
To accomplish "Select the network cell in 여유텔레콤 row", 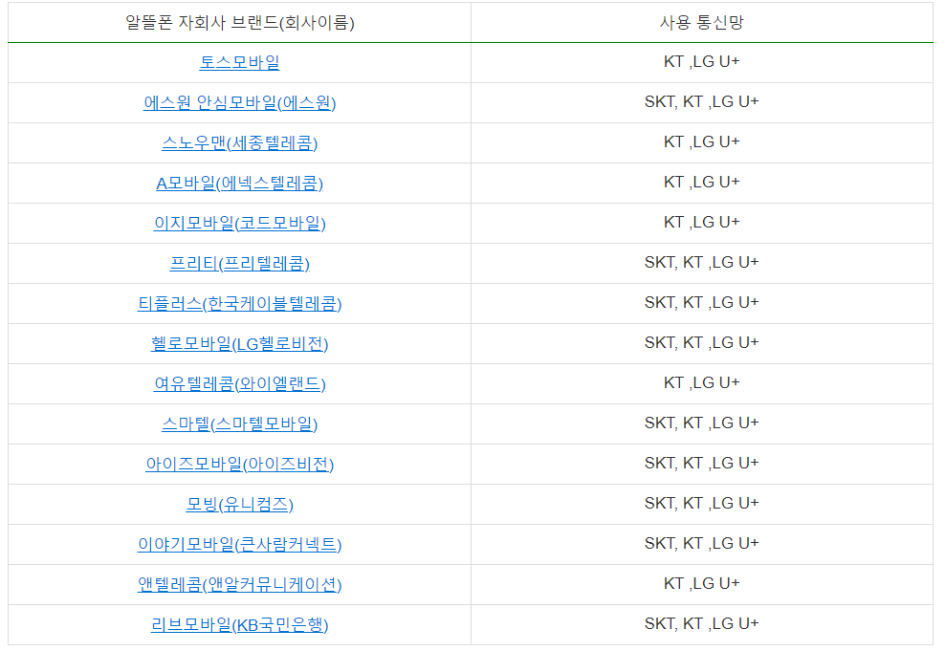I will tap(701, 383).
